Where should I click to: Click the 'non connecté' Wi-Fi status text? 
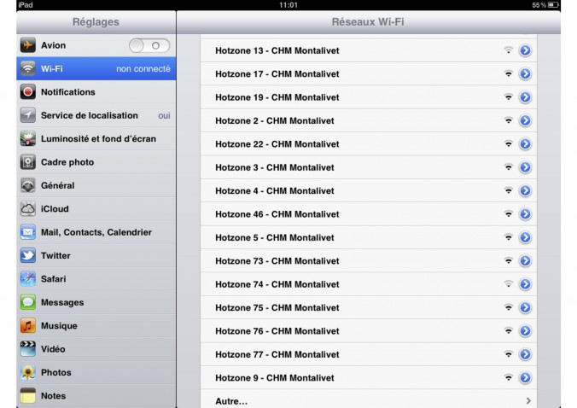[x=143, y=69]
